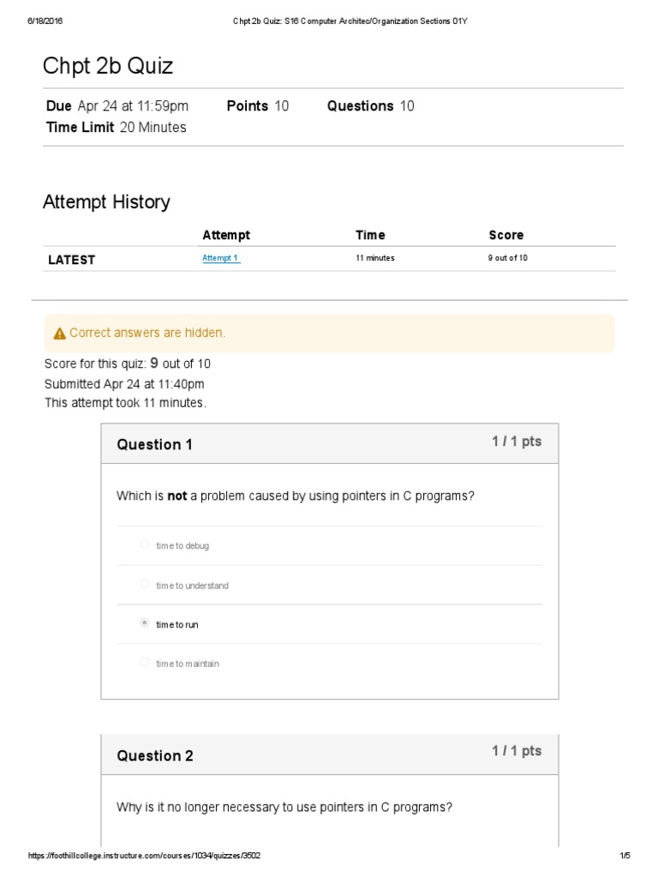
Task: Select the "time to run" radio option
Action: click(145, 623)
